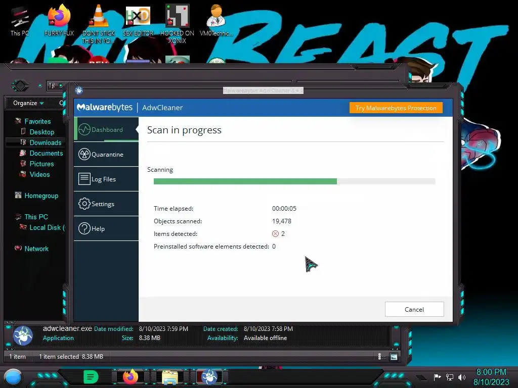Open VLC cone desktop icon

click(x=99, y=24)
